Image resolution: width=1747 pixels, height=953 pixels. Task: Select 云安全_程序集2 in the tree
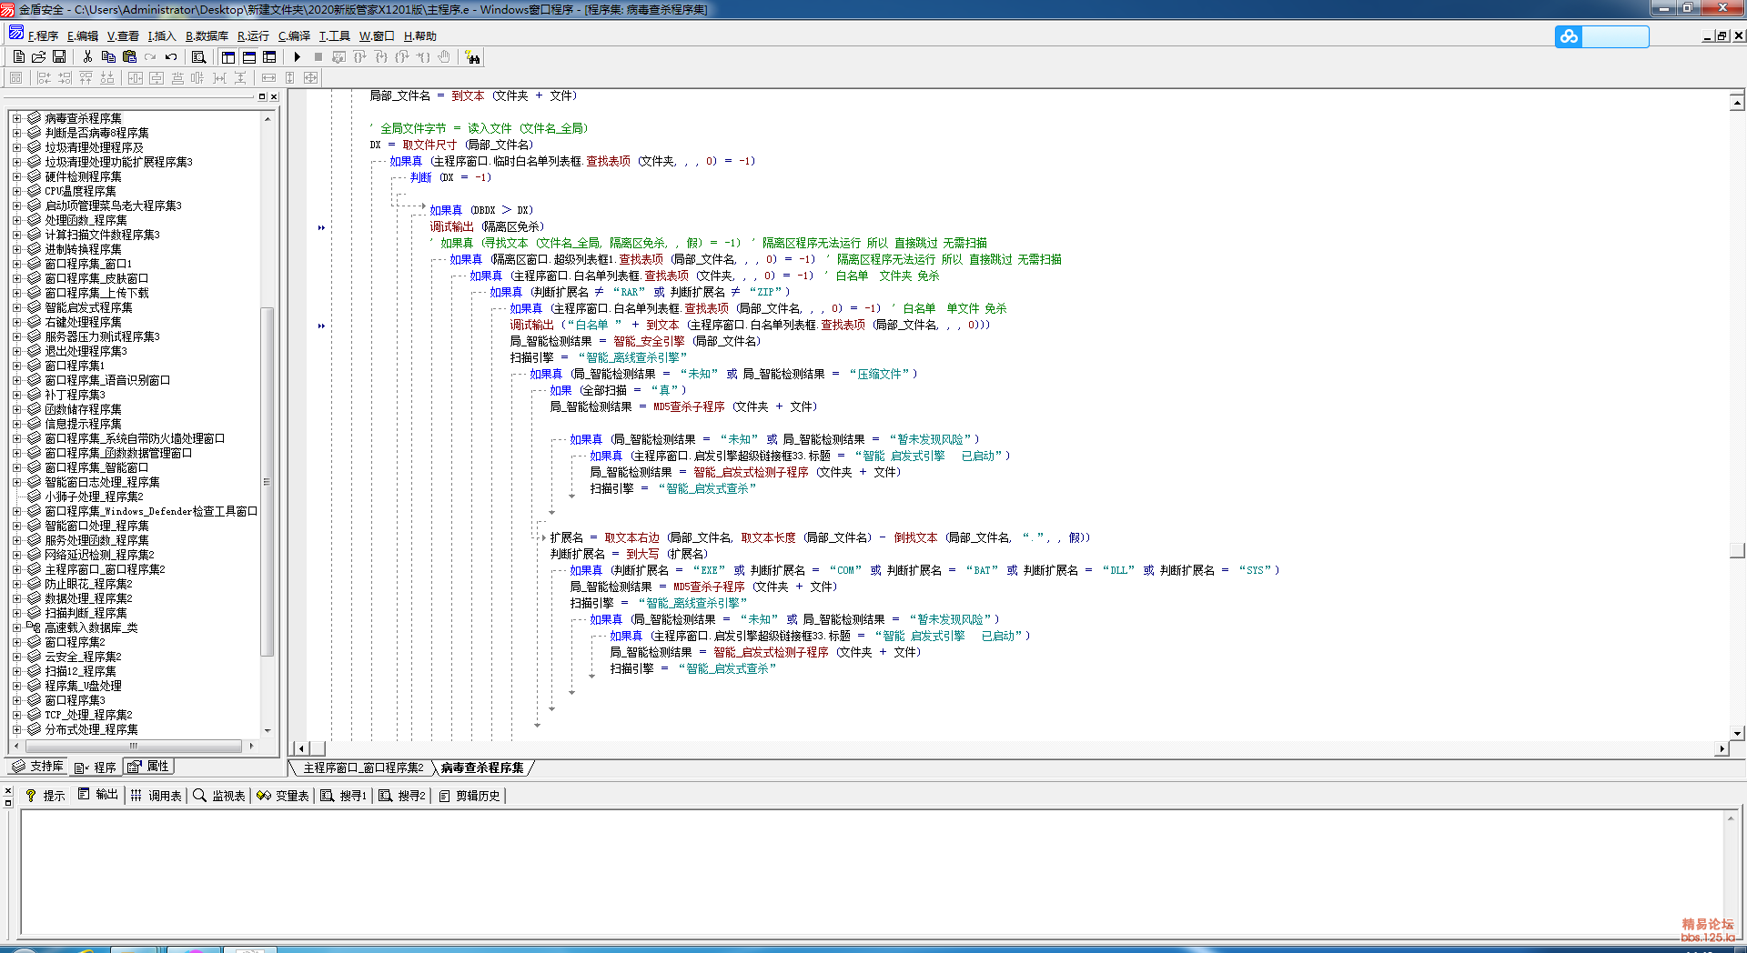[x=83, y=657]
